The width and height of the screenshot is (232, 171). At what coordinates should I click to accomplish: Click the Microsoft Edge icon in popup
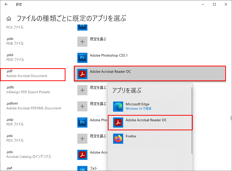pos(118,107)
